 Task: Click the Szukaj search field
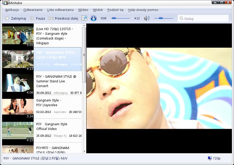pos(202,19)
